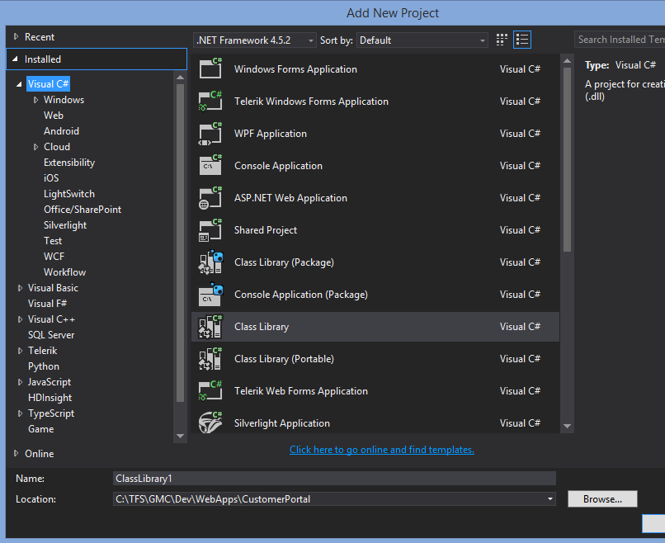This screenshot has height=543, width=665.
Task: Click the Windows Forms Application template icon
Action: pyautogui.click(x=210, y=68)
